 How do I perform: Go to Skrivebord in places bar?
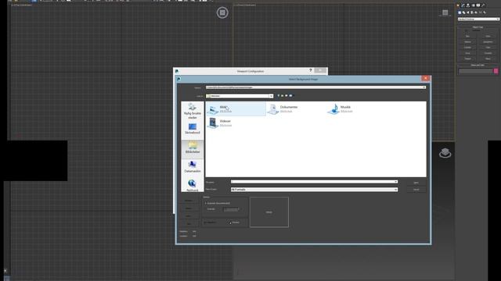193,129
